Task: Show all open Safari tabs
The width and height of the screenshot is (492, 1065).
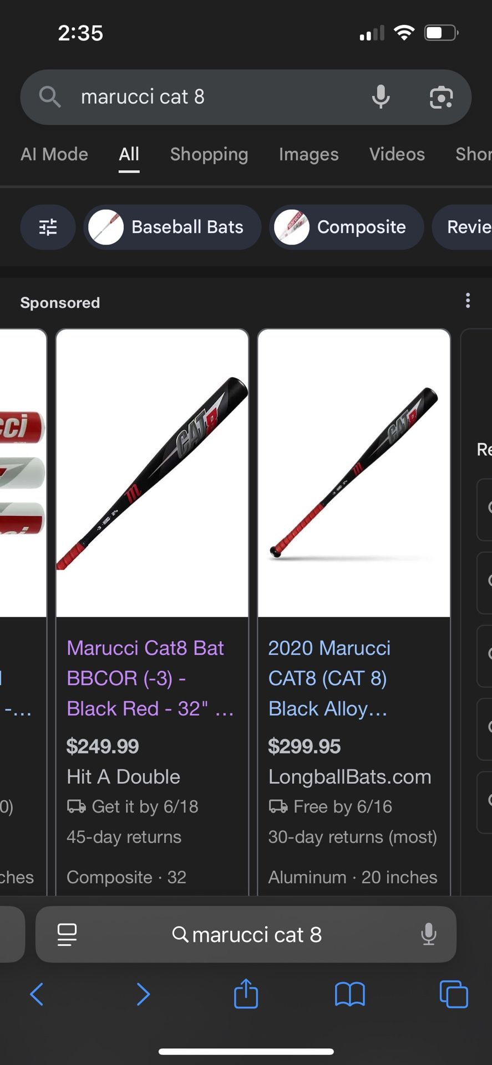Action: (453, 994)
